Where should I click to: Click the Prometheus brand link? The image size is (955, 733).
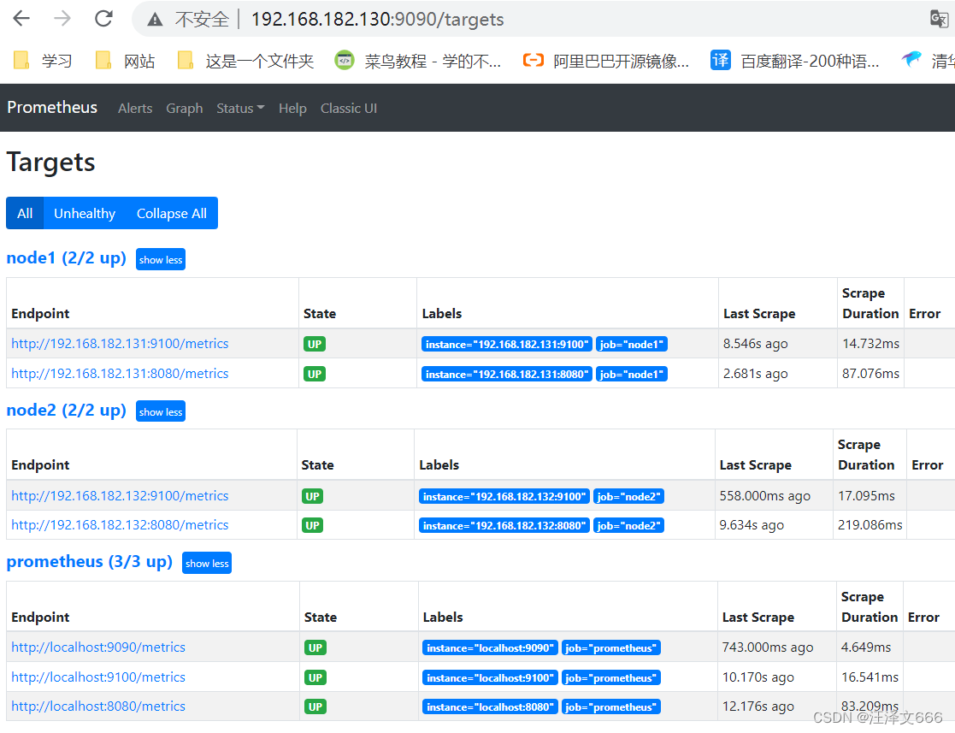click(52, 107)
